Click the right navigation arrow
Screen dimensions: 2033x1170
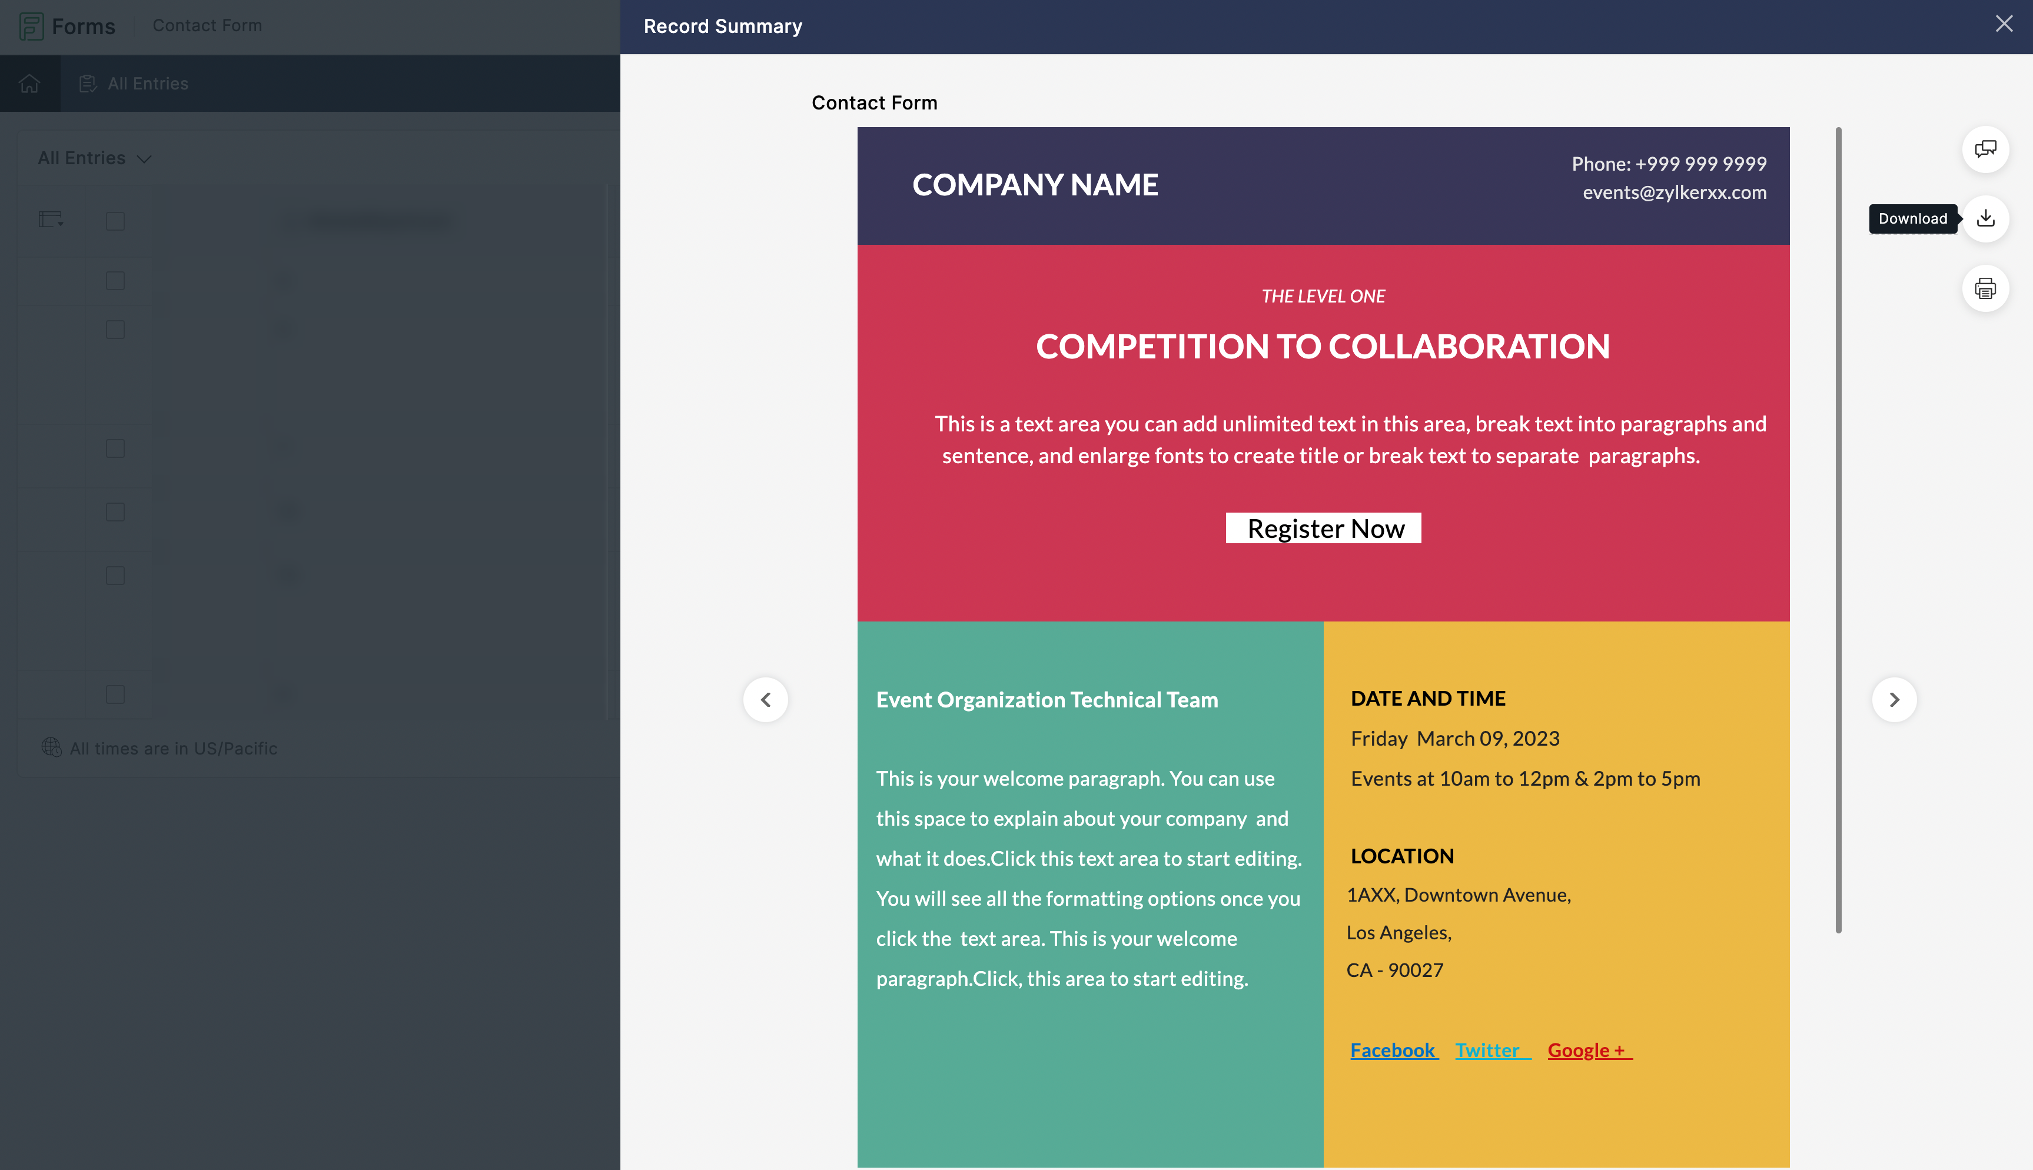pos(1895,700)
